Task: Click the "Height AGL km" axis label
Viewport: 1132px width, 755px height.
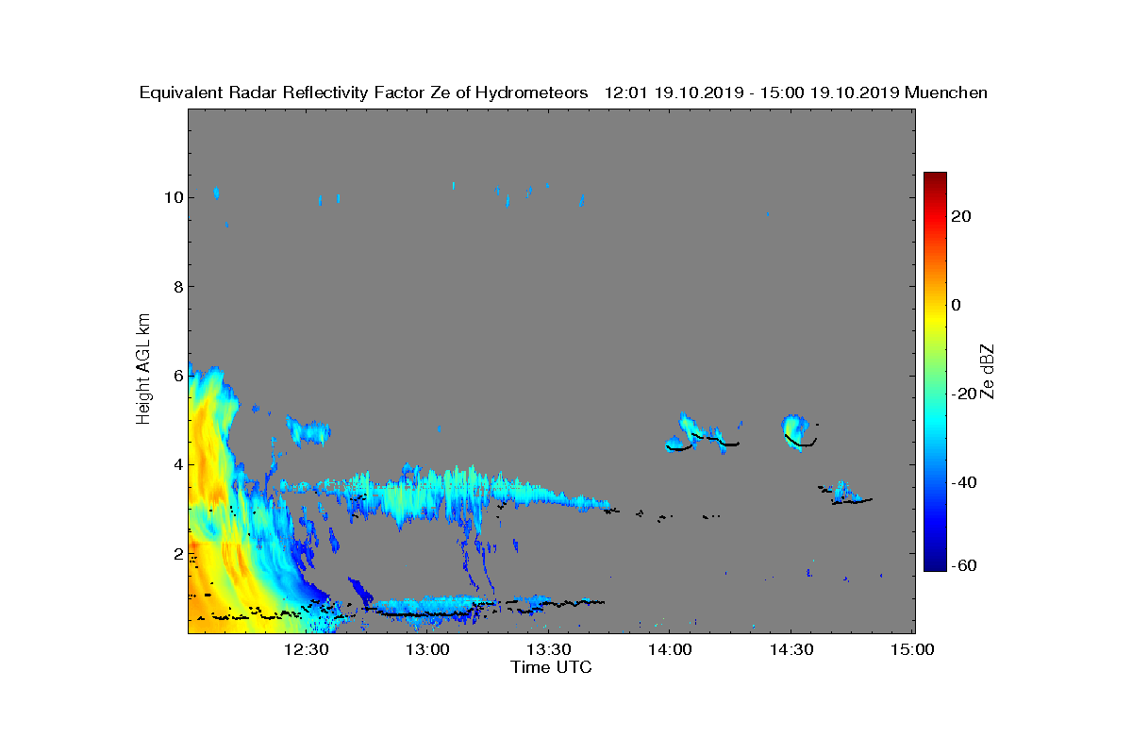Action: click(143, 370)
